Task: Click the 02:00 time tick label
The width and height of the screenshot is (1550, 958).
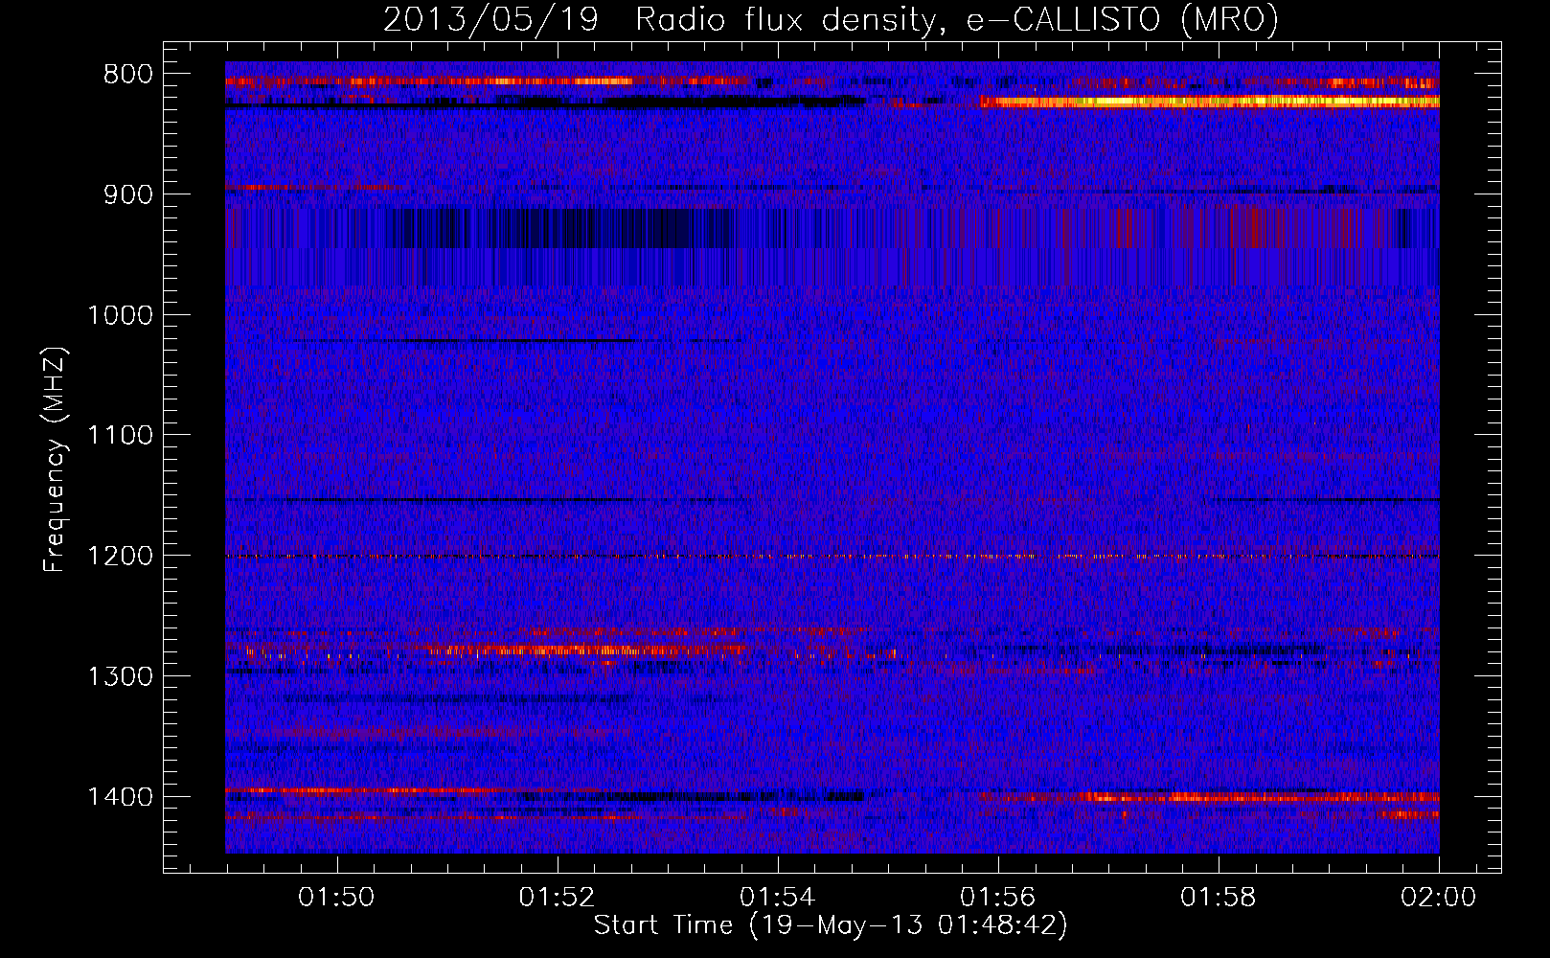Action: 1439,898
